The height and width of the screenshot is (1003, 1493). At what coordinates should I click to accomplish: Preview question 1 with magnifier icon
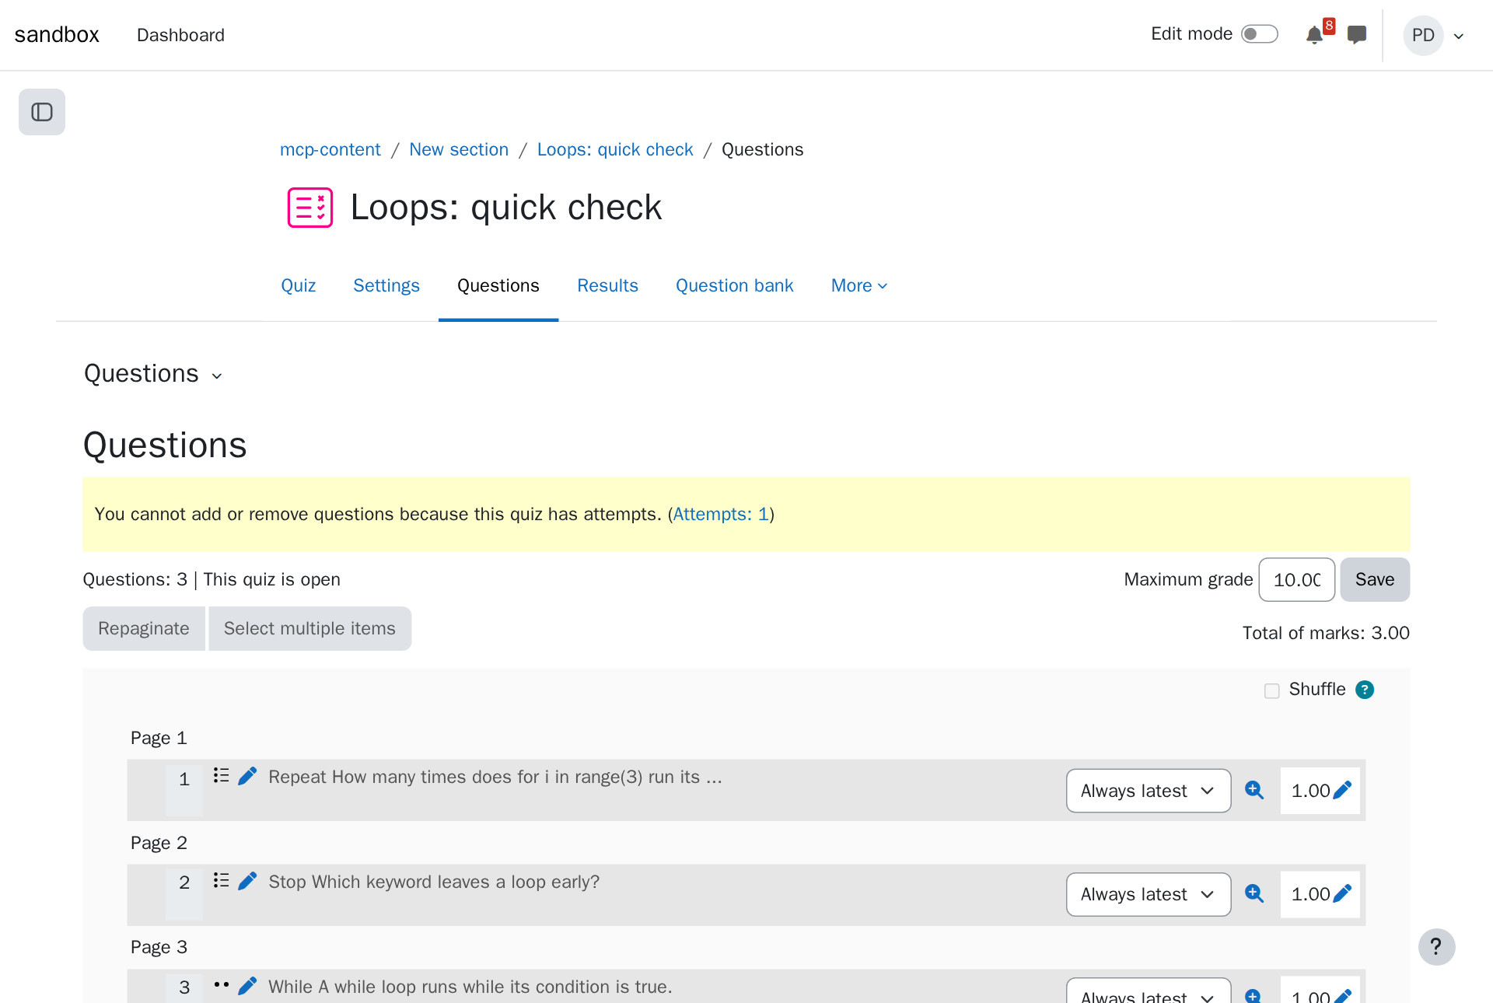tap(1253, 790)
